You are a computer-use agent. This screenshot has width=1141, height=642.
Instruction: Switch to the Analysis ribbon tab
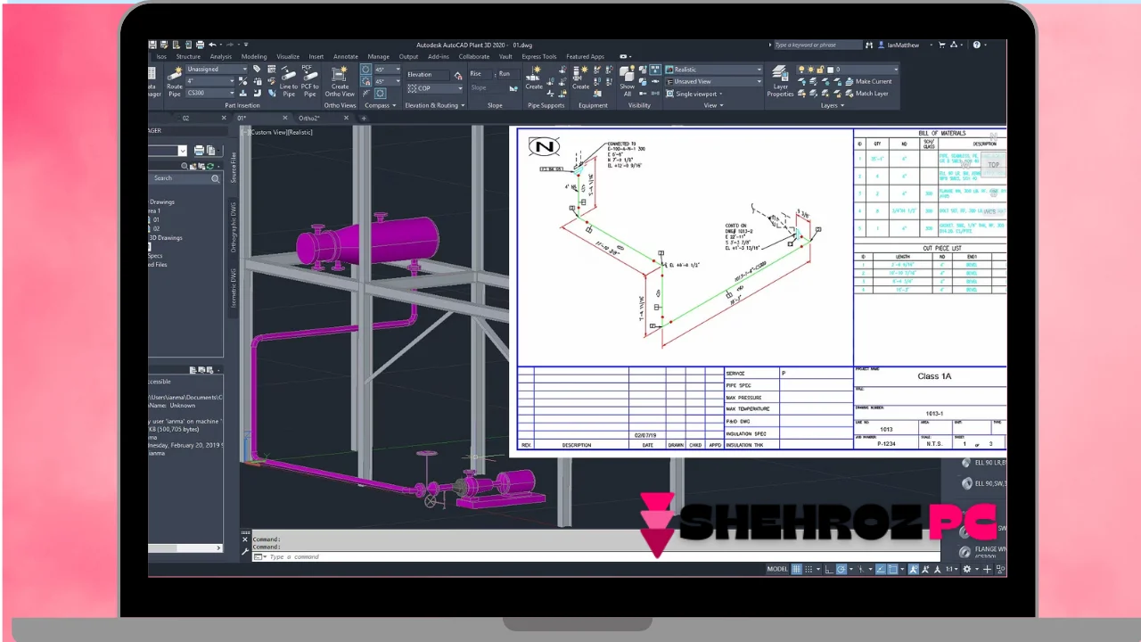point(220,56)
